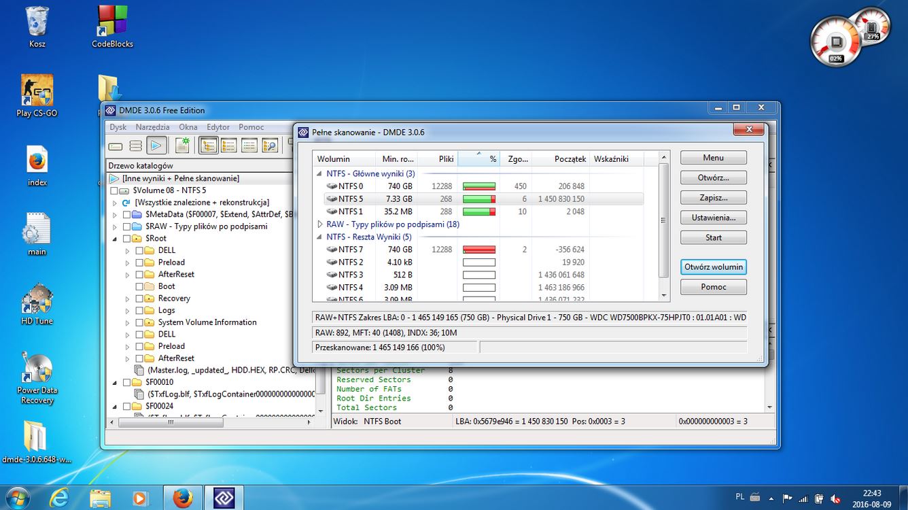
Task: Click the Otwórz... button
Action: tap(713, 177)
